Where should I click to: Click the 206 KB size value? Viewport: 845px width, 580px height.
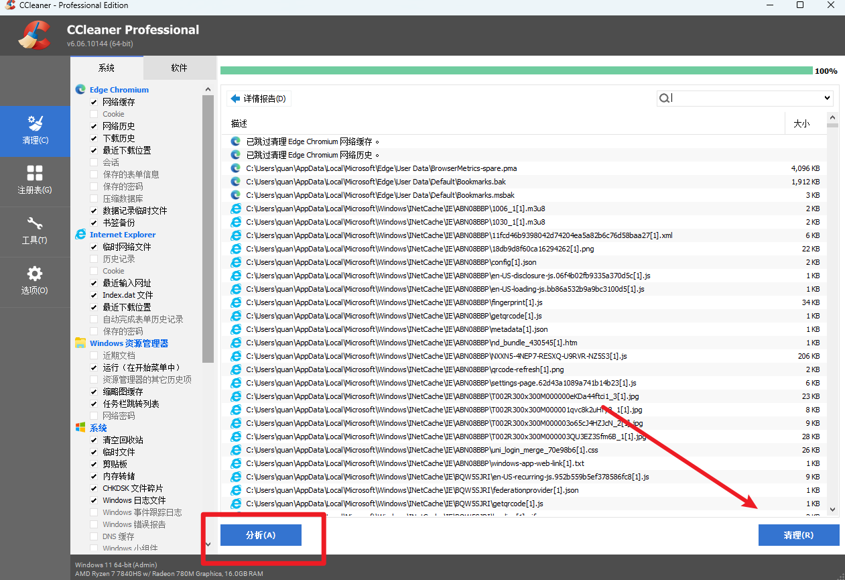click(808, 356)
